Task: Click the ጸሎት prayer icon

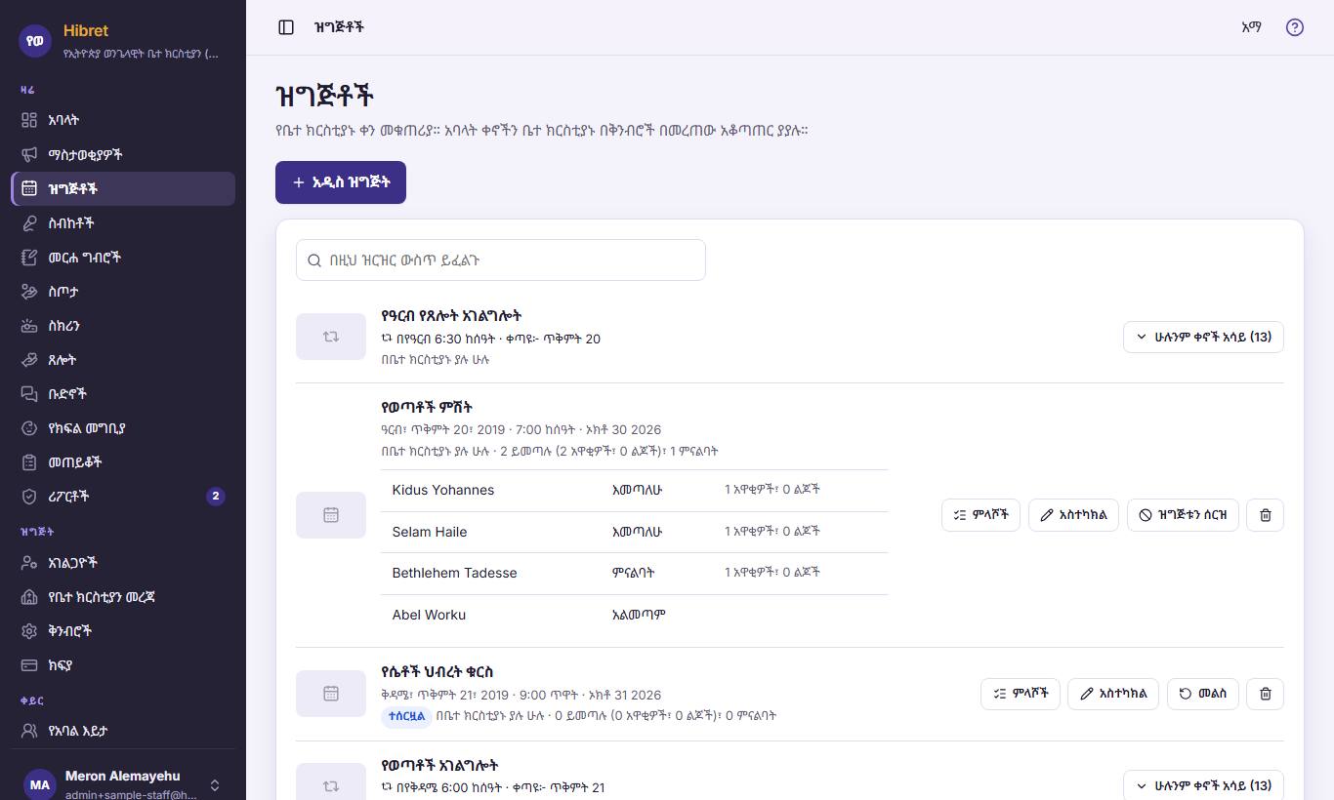Action: [x=29, y=359]
